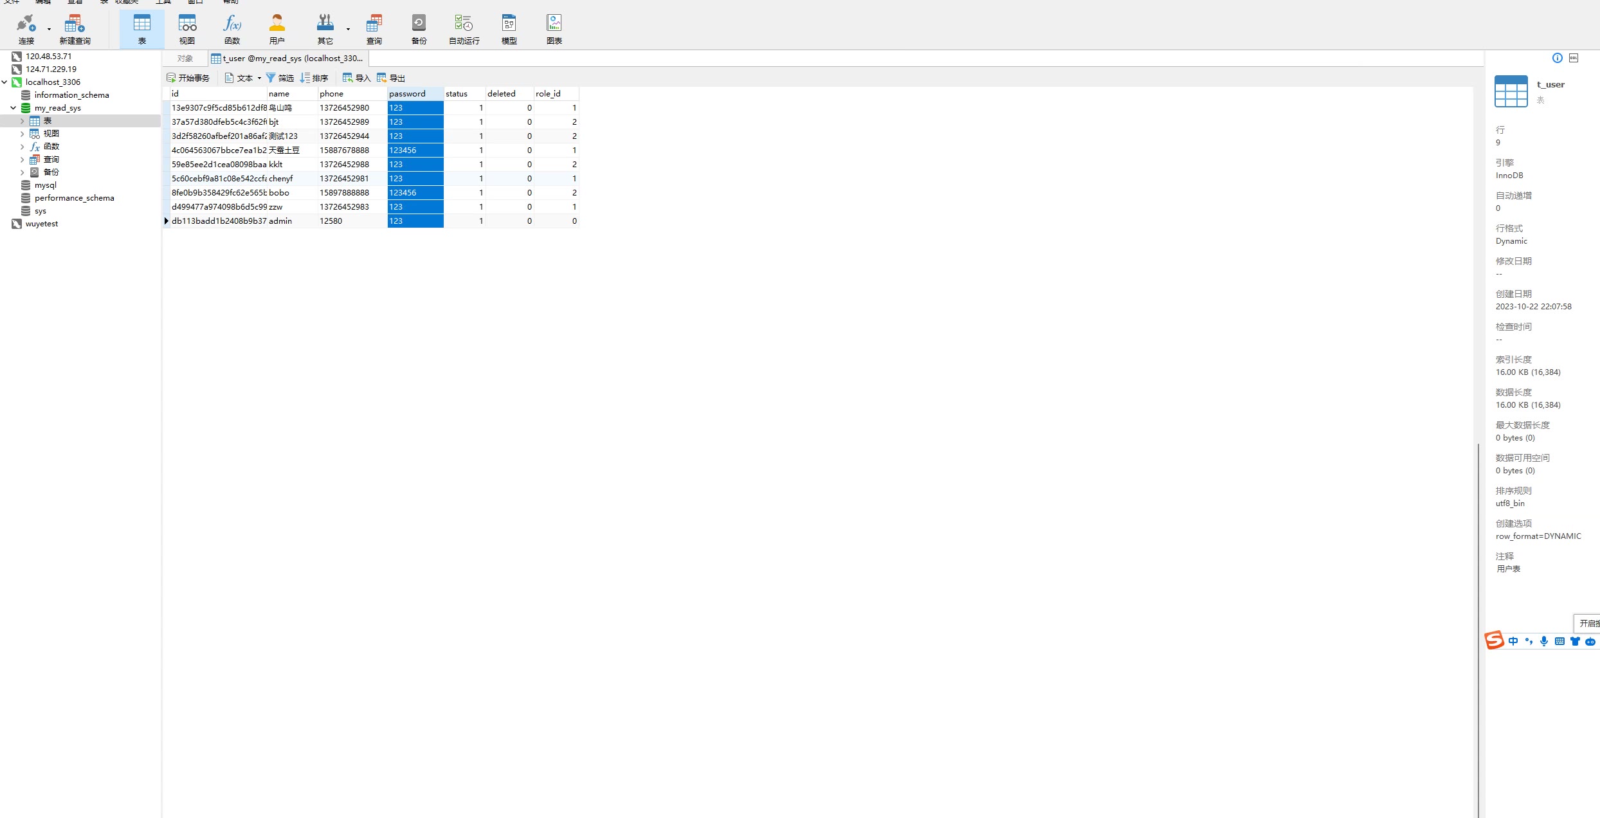Expand the 查询 tree node
1600x818 pixels.
(23, 159)
